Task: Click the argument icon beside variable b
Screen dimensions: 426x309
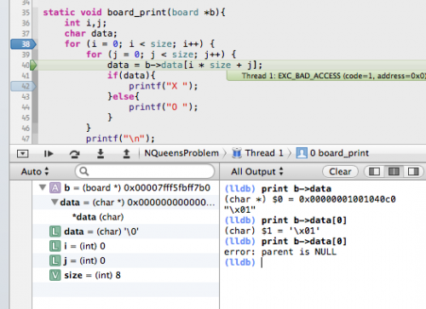Action: tap(55, 188)
